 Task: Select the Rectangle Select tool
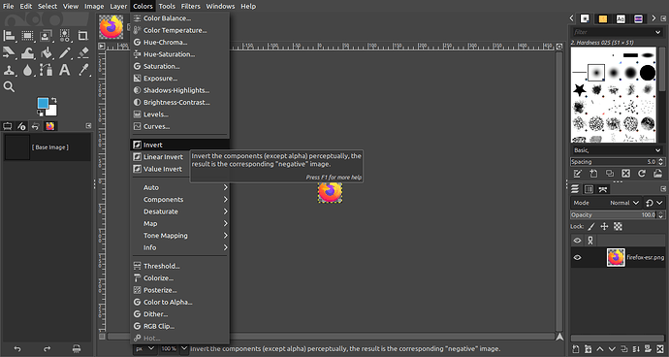pyautogui.click(x=28, y=36)
